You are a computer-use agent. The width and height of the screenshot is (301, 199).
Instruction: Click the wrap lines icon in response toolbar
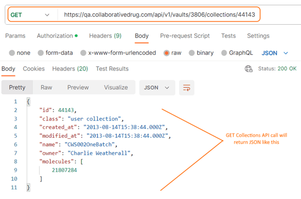click(187, 87)
